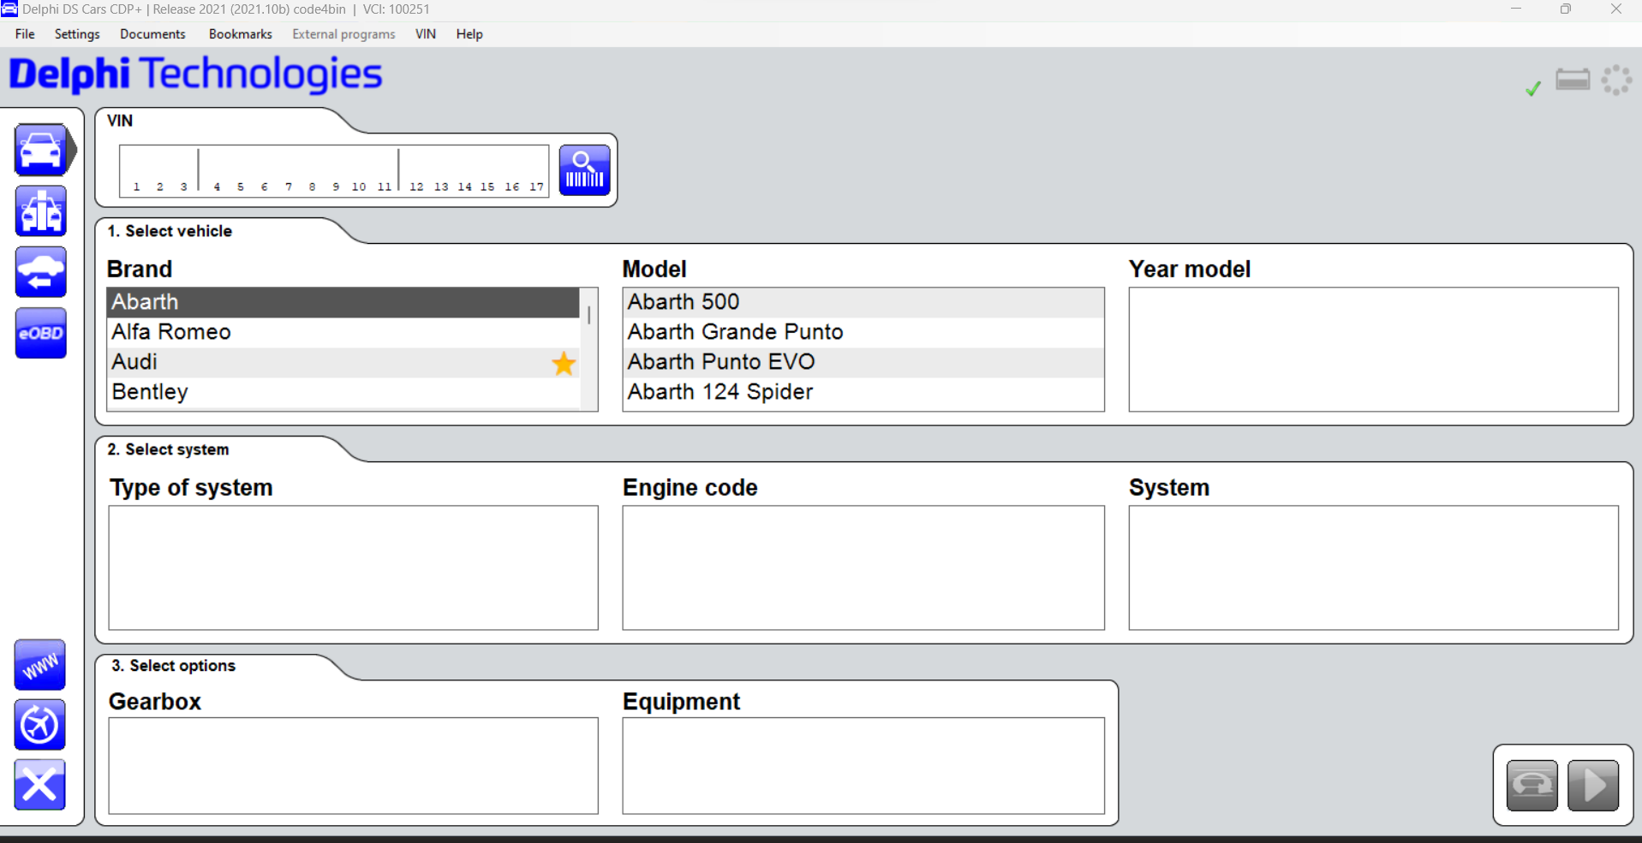This screenshot has width=1642, height=843.
Task: Click the Equipment list box
Action: point(863,766)
